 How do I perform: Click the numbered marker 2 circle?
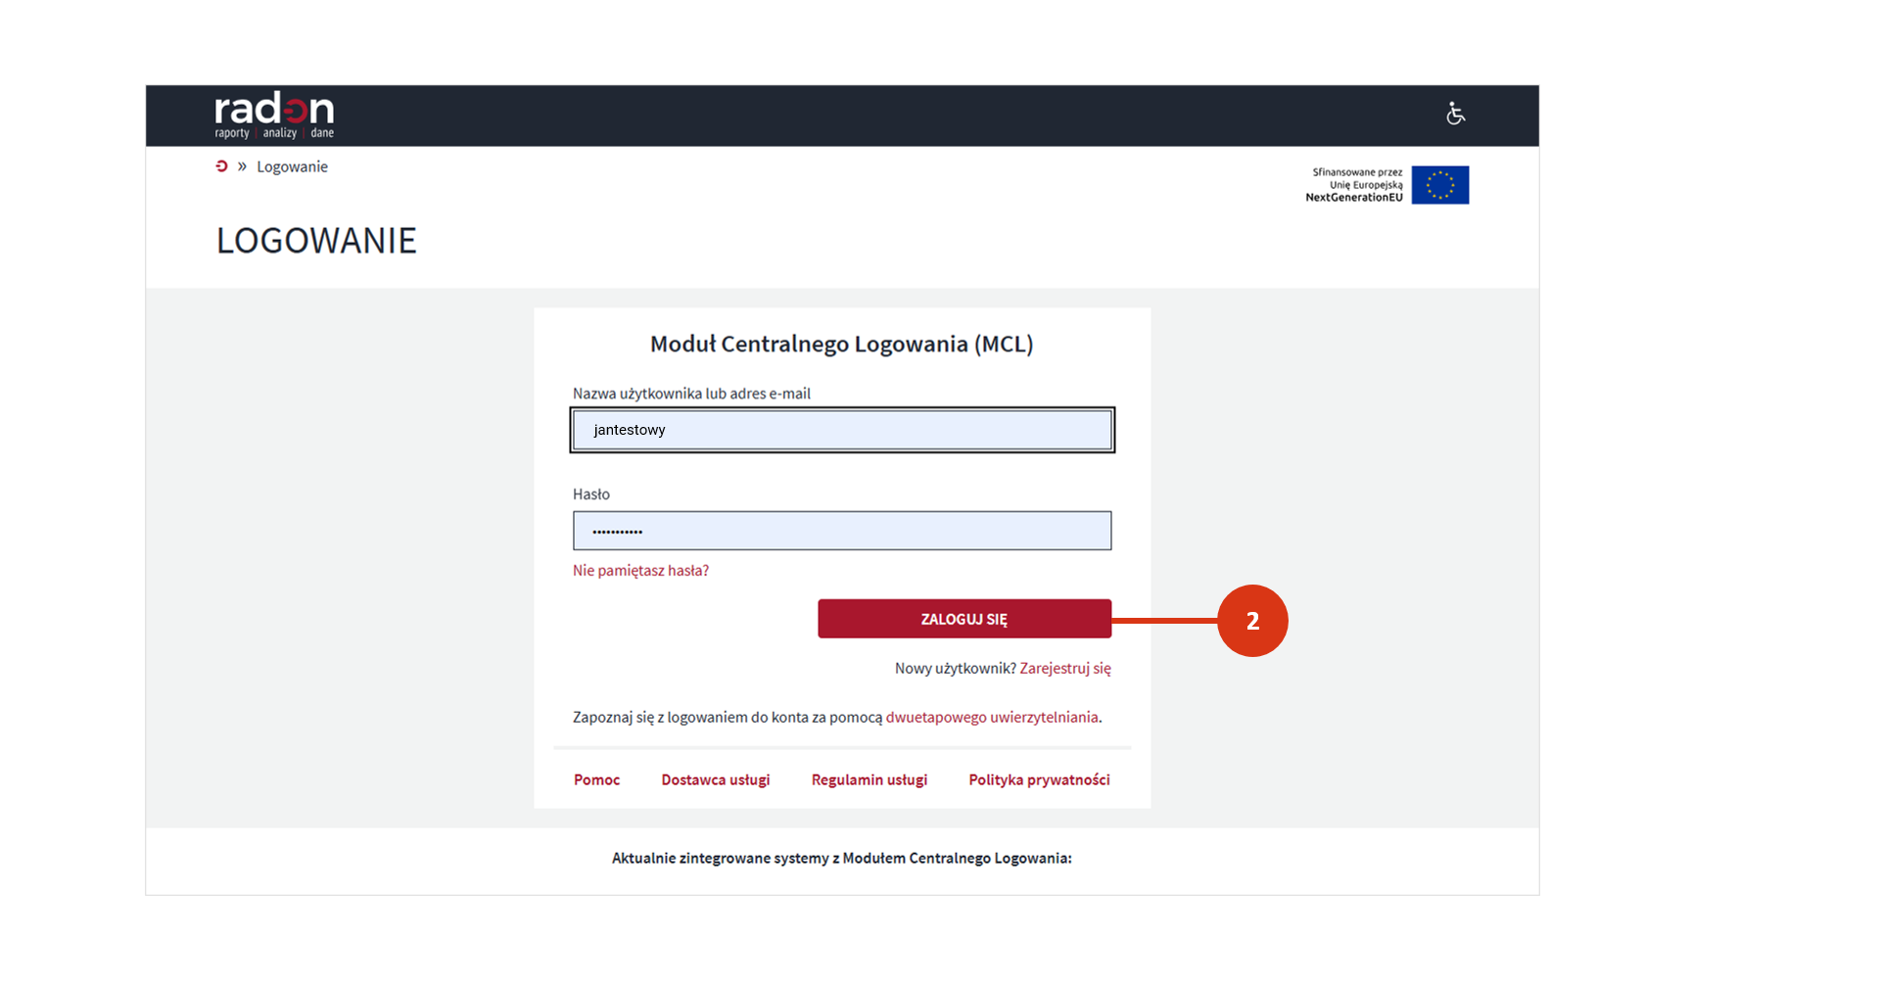tap(1251, 621)
